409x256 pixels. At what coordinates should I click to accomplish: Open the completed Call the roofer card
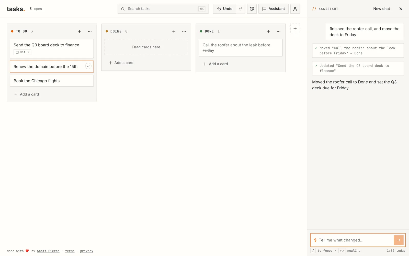[241, 48]
